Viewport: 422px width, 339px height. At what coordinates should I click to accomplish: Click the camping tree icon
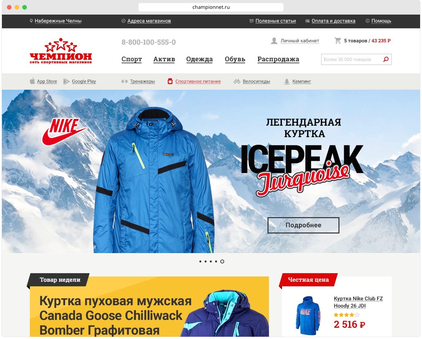287,81
